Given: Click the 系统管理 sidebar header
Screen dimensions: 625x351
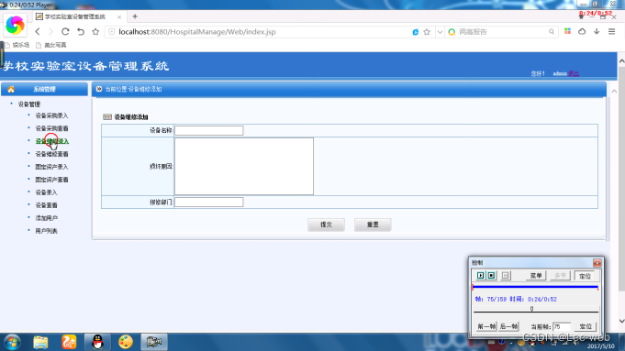Looking at the screenshot, I should tap(44, 89).
